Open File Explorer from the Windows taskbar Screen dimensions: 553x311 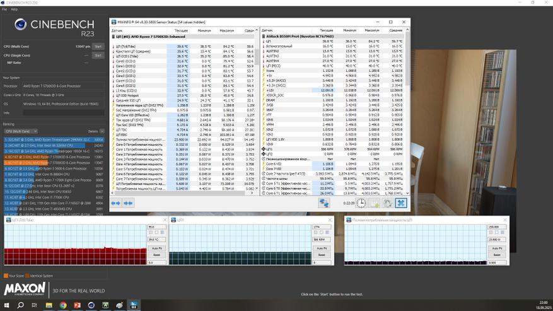[x=49, y=305]
